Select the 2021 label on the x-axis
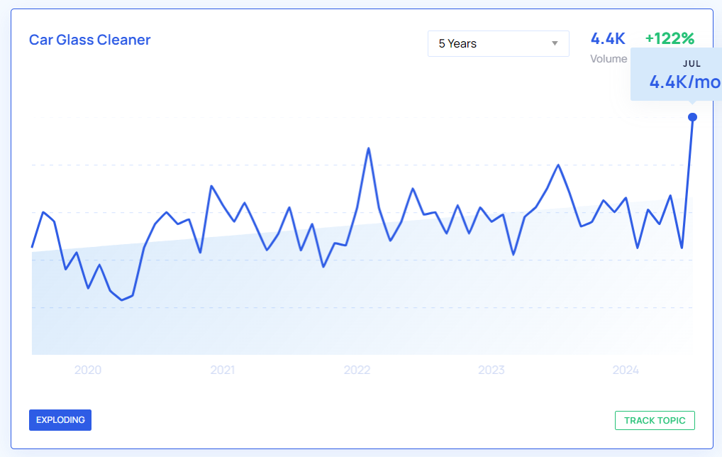 point(223,370)
